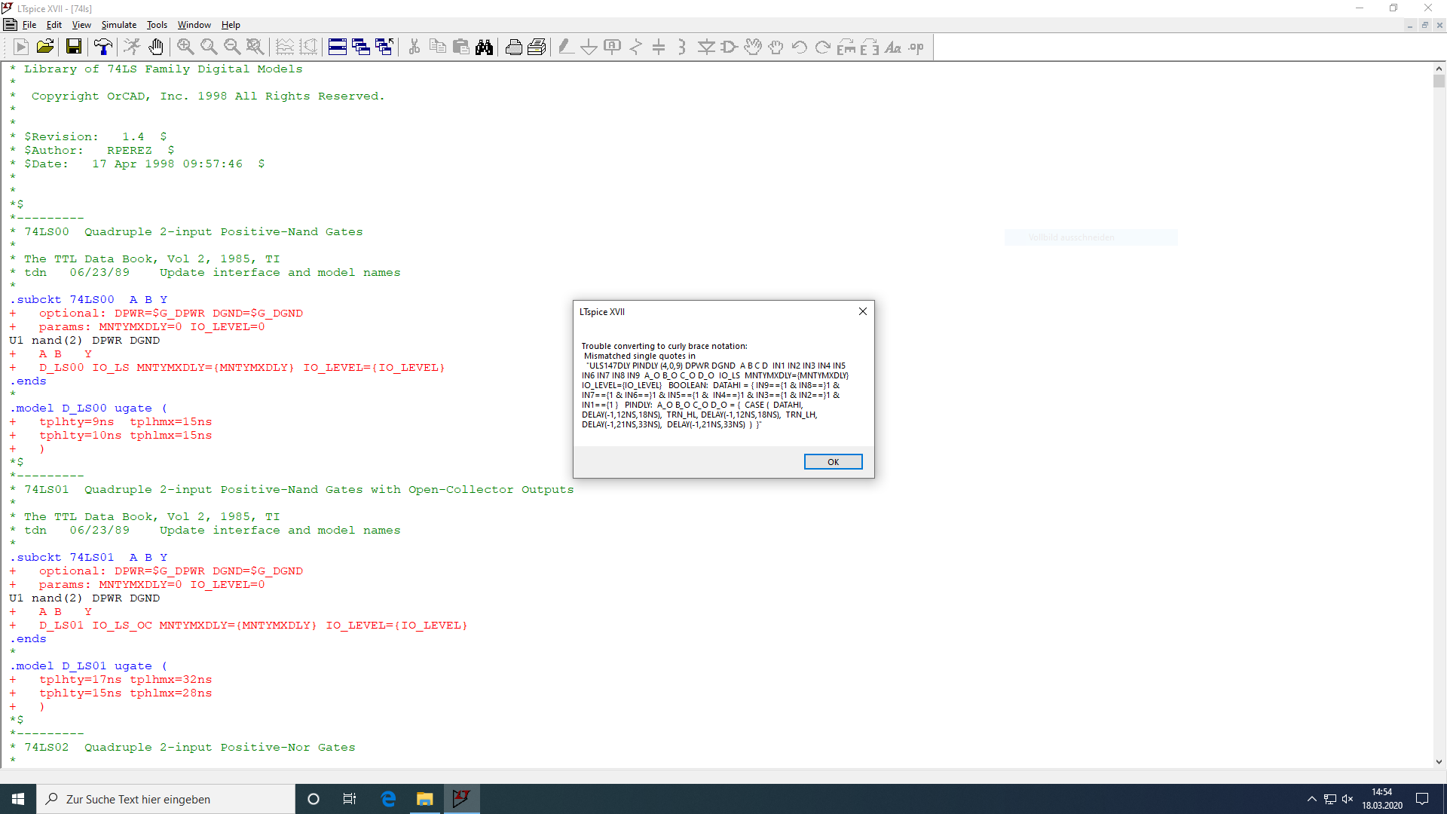Image resolution: width=1447 pixels, height=814 pixels.
Task: Halt simulation with the hand icon
Action: coord(155,47)
